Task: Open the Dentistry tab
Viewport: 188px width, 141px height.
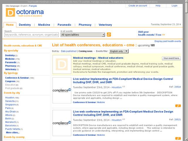Action: 25,25
